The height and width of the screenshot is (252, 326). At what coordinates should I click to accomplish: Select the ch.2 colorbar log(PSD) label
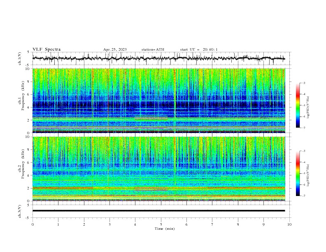tap(308, 175)
